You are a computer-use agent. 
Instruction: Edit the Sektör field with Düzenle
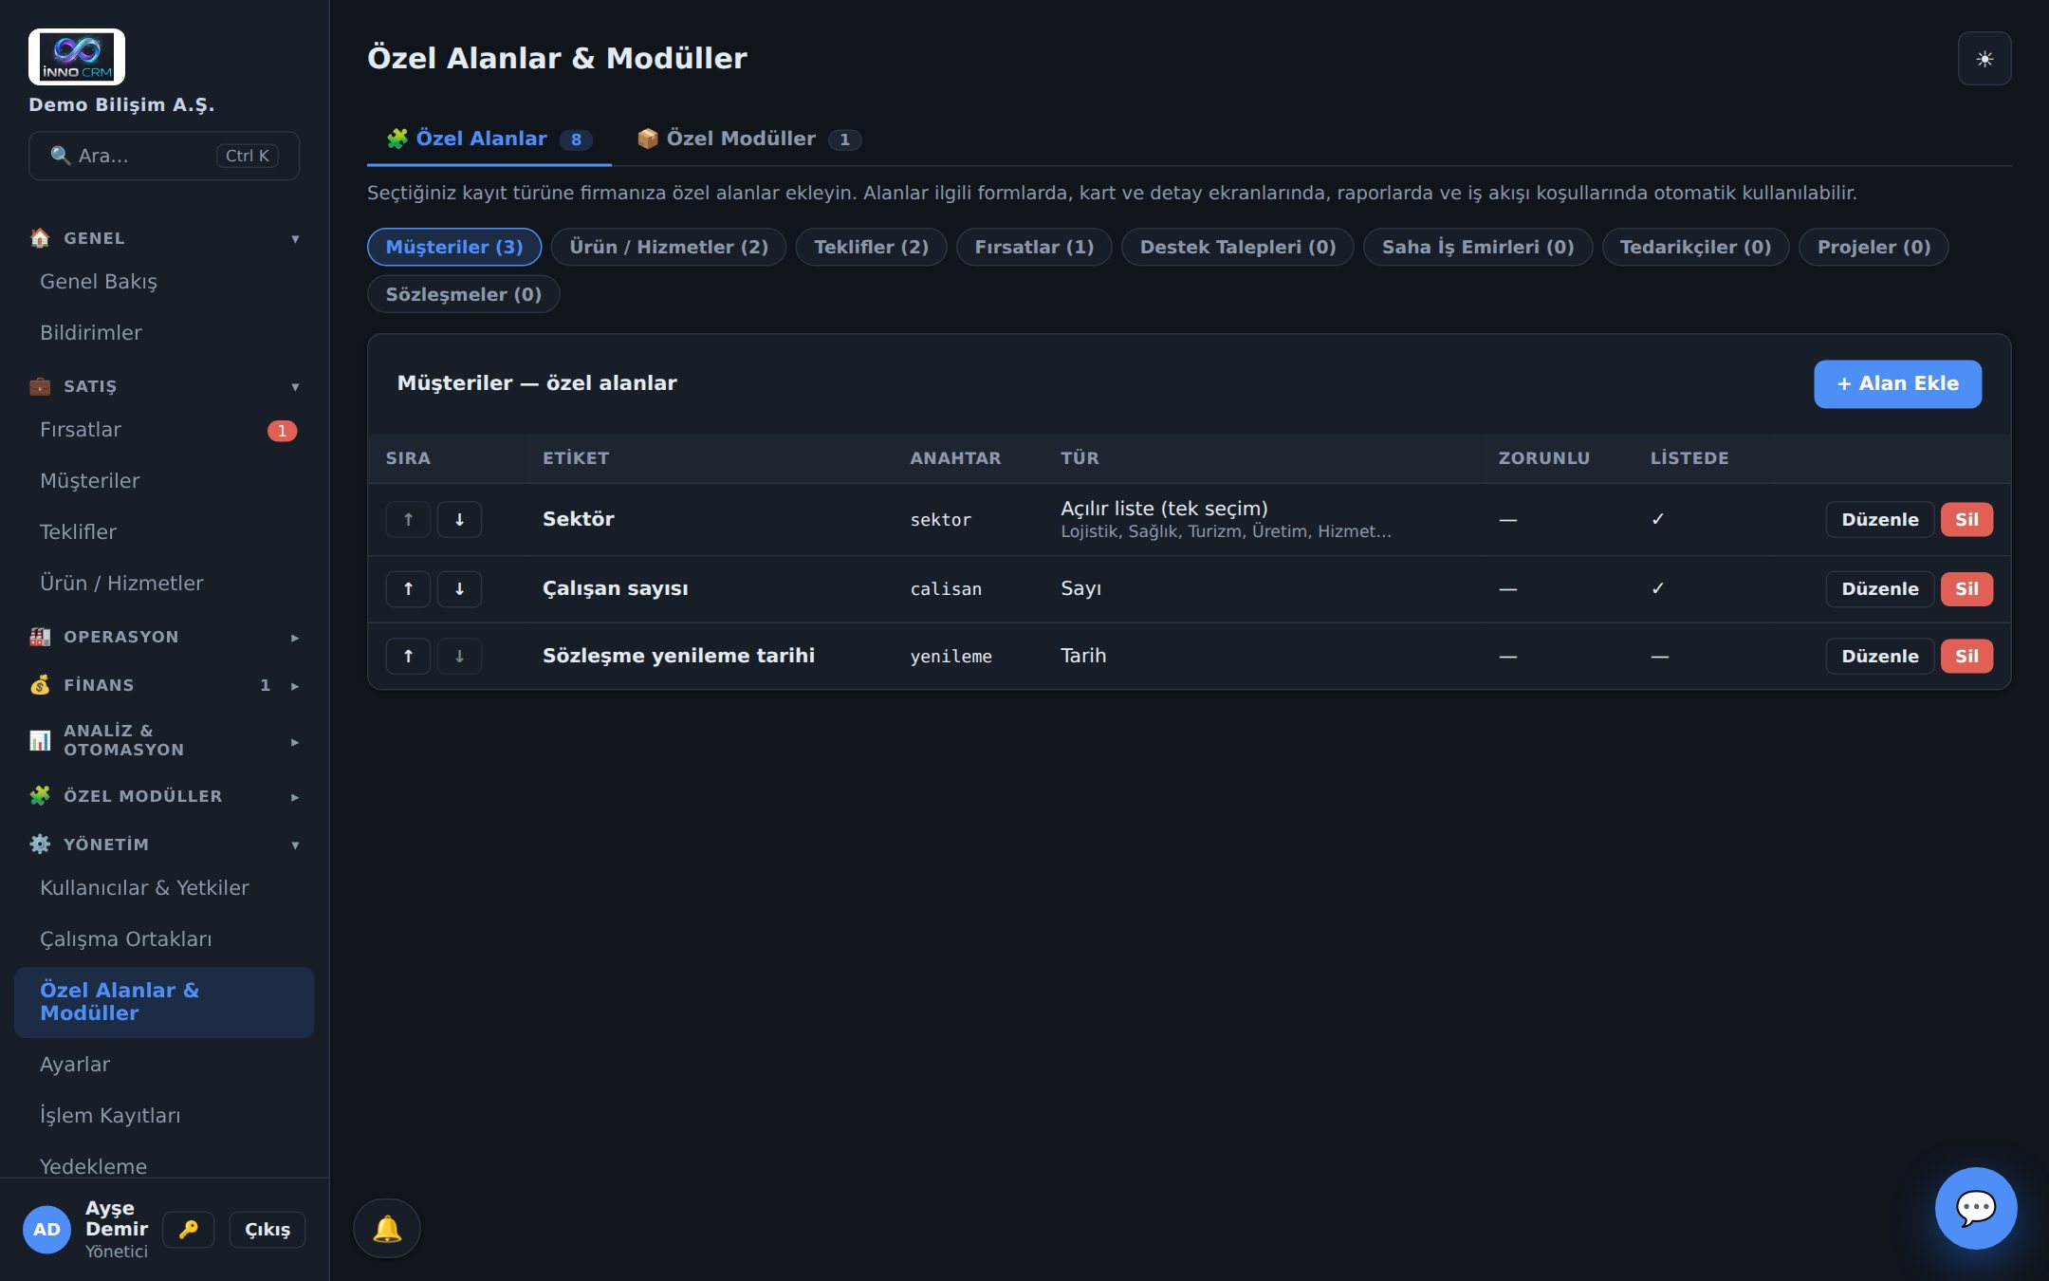point(1879,519)
